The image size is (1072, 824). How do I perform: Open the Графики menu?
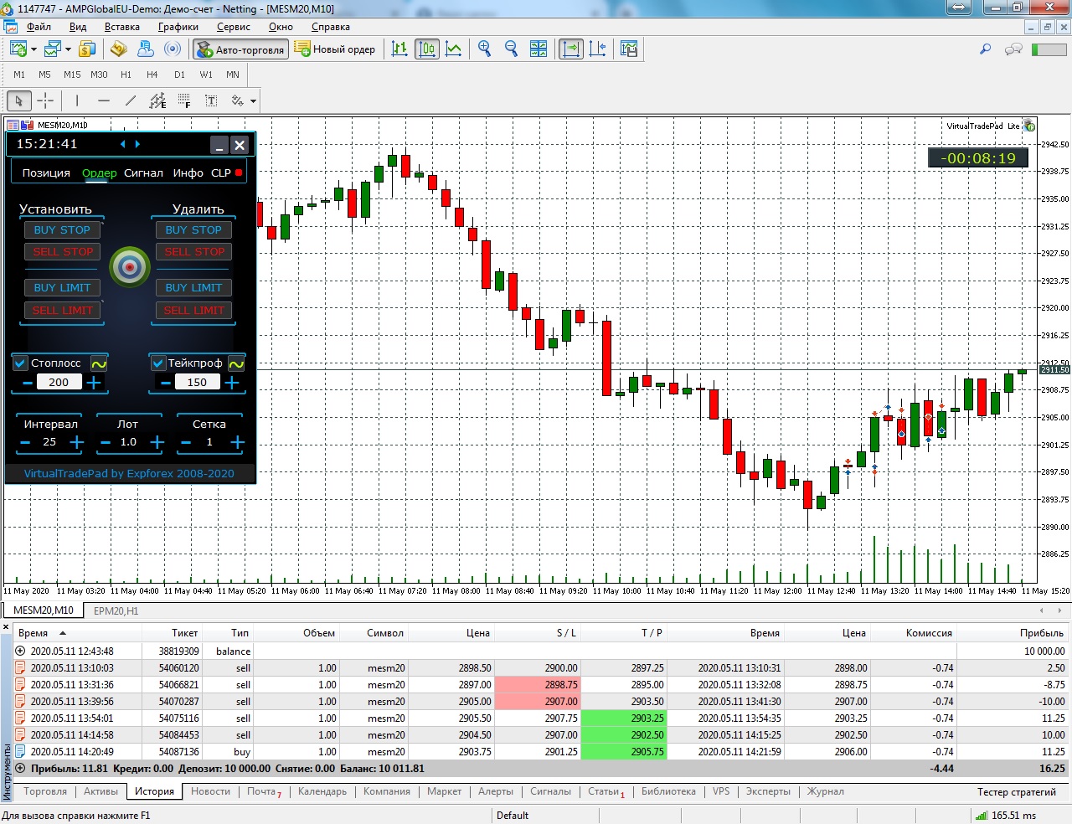pyautogui.click(x=178, y=27)
